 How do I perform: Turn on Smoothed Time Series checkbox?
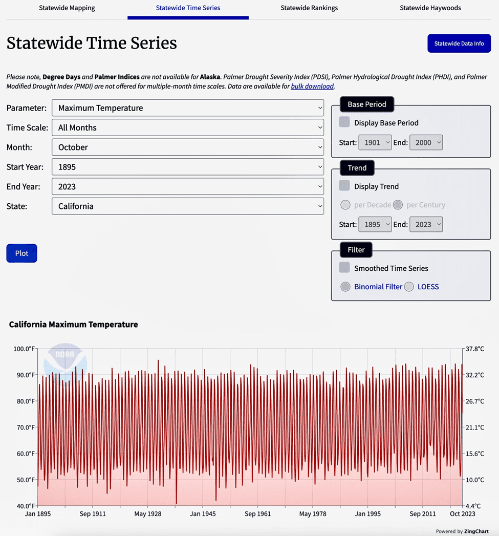click(x=344, y=268)
